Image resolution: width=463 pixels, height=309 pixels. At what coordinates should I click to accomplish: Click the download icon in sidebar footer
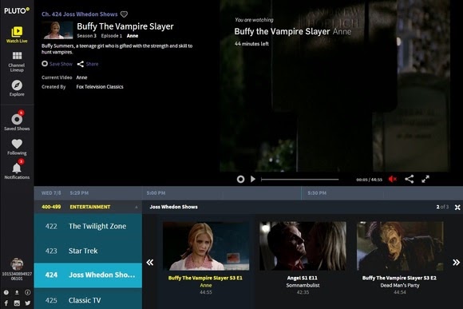tap(17, 292)
